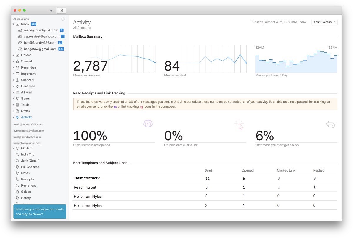The height and width of the screenshot is (238, 353).
Task: Open the Snoozed folder
Action: [27, 80]
